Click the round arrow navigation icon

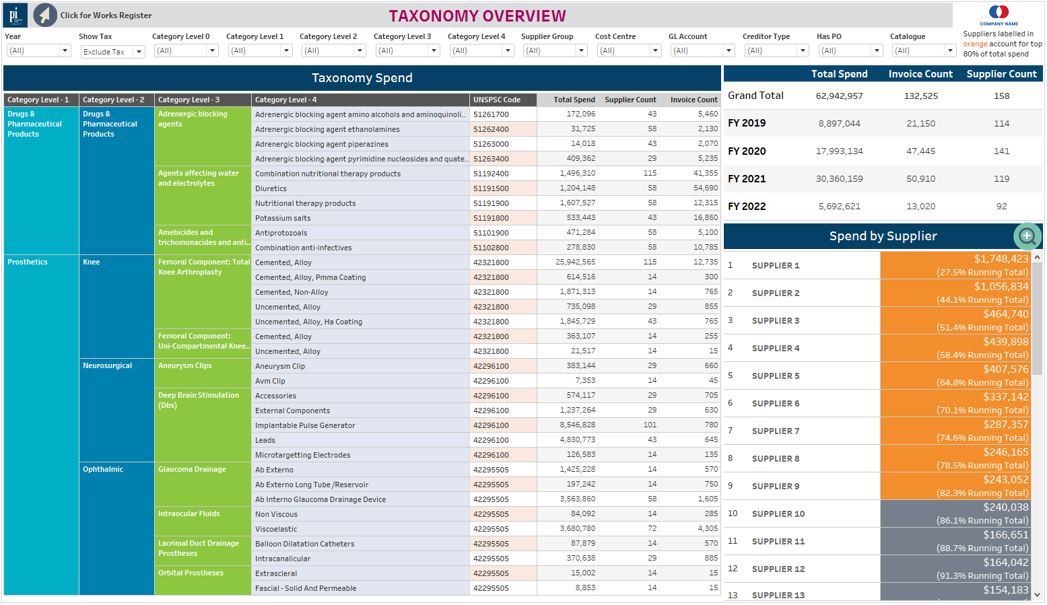pos(45,15)
